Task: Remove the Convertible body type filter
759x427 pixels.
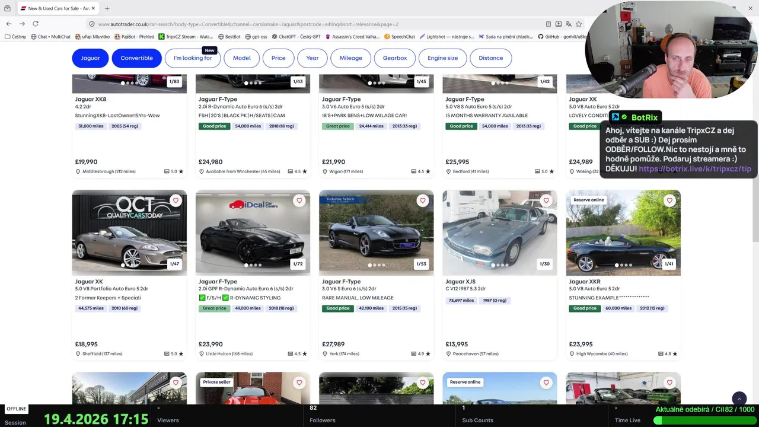Action: pos(136,58)
